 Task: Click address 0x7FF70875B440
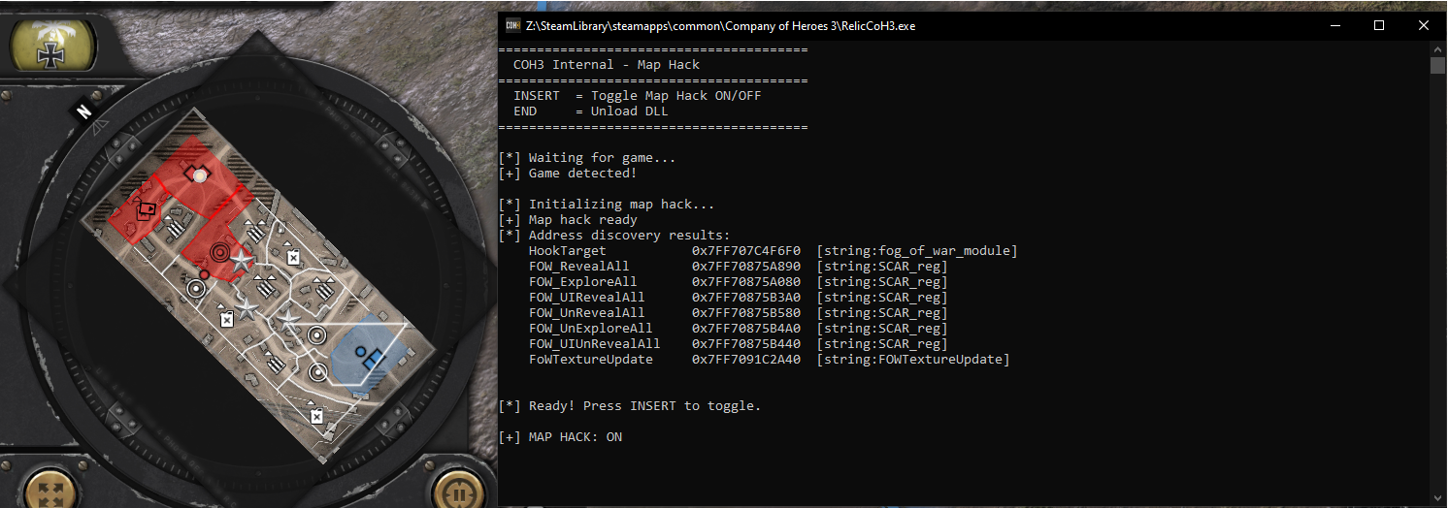(746, 344)
